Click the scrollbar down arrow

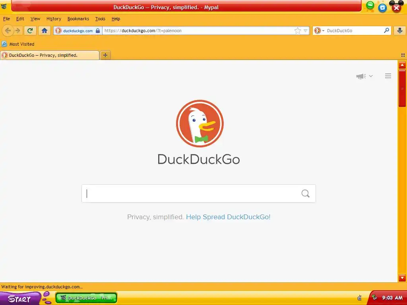(x=402, y=278)
